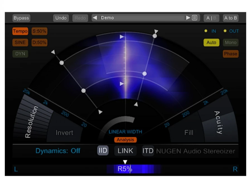Click arrow marker at lower-left line end
Image resolution: width=251 pixels, height=188 pixels.
(x=100, y=112)
